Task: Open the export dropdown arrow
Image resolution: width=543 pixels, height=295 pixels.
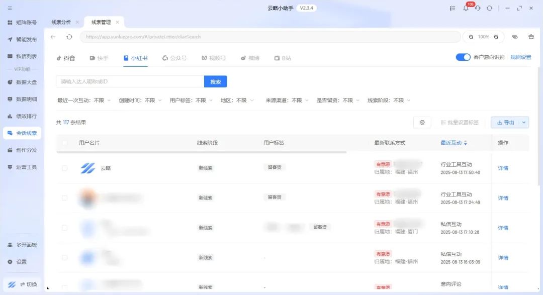Action: [x=524, y=122]
